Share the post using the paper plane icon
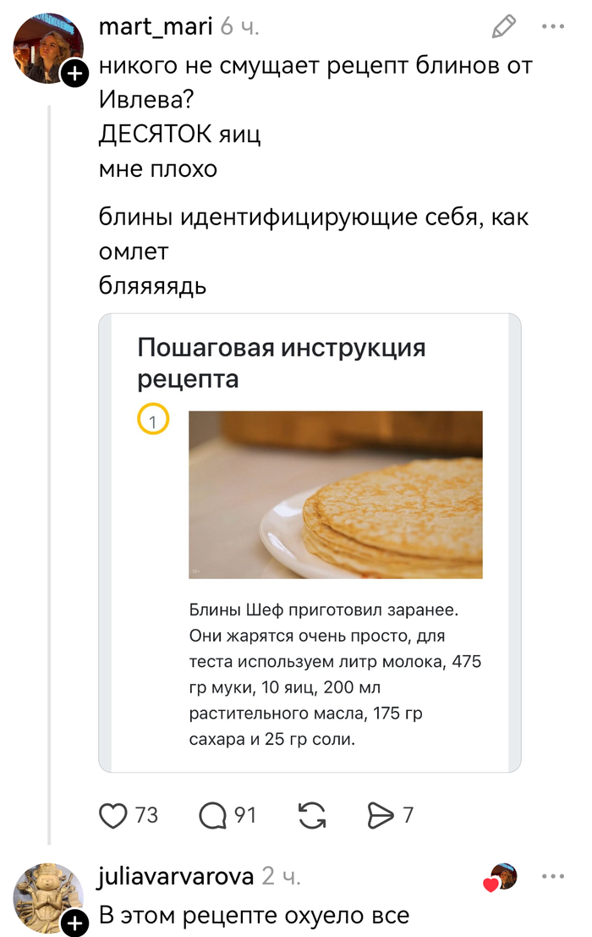Screen dimensions: 592x937 (381, 815)
